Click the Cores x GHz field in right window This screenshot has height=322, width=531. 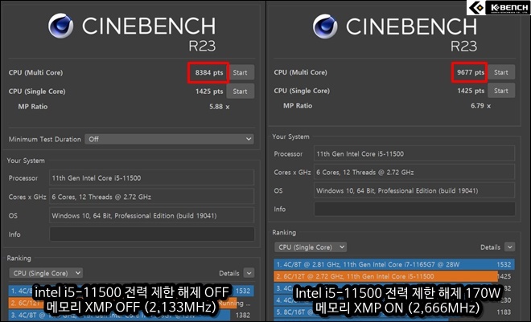414,173
